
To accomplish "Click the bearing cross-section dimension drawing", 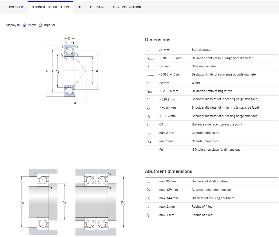I will click(73, 71).
